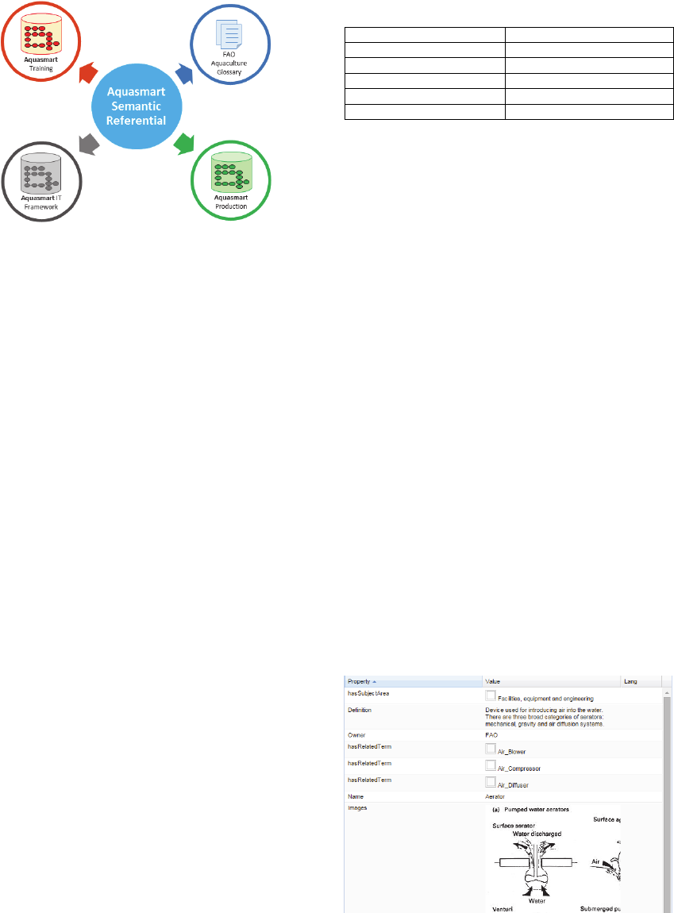674x913 pixels.
Task: Click the icon box beside Facilities, equipment and engineering
Action: [x=491, y=695]
